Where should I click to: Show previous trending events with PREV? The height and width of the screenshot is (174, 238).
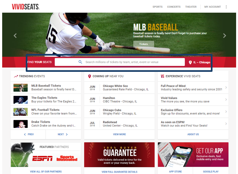click(28, 134)
